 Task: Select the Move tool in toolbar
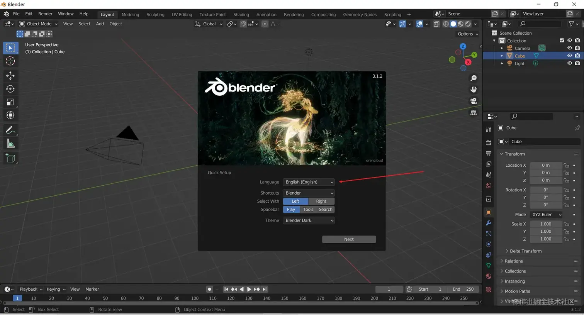[10, 75]
